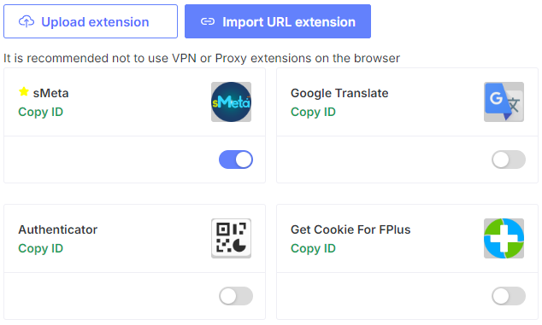Click the yellow star next to sMeta
542x325 pixels.
(24, 92)
